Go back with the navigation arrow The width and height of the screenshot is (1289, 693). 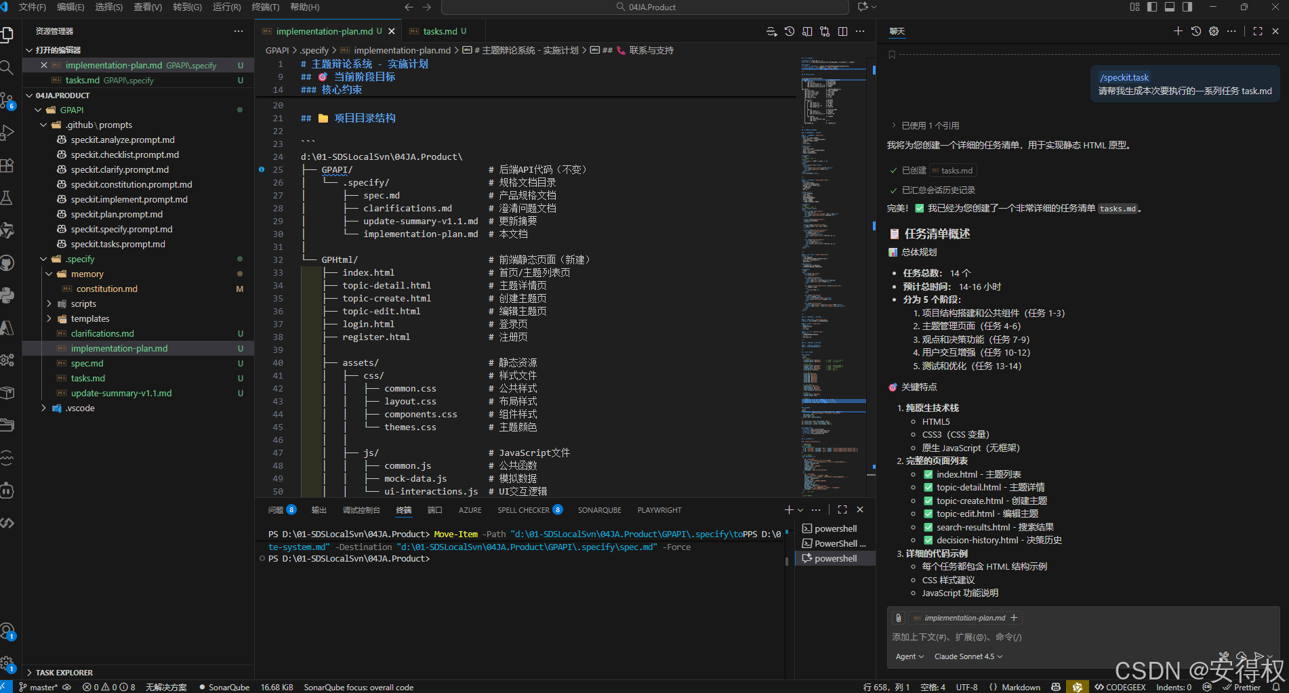(x=409, y=7)
